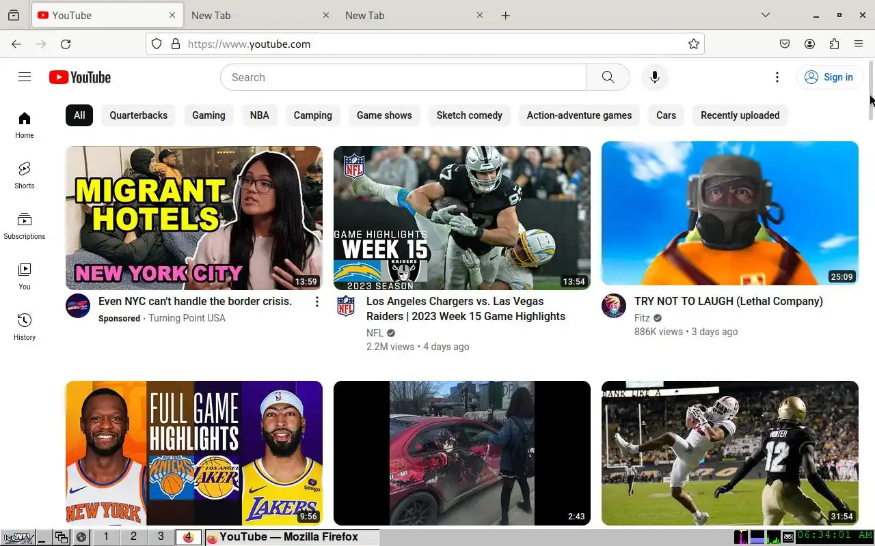Select the Action-adventure games filter chip
Viewport: 875px width, 546px height.
[579, 115]
